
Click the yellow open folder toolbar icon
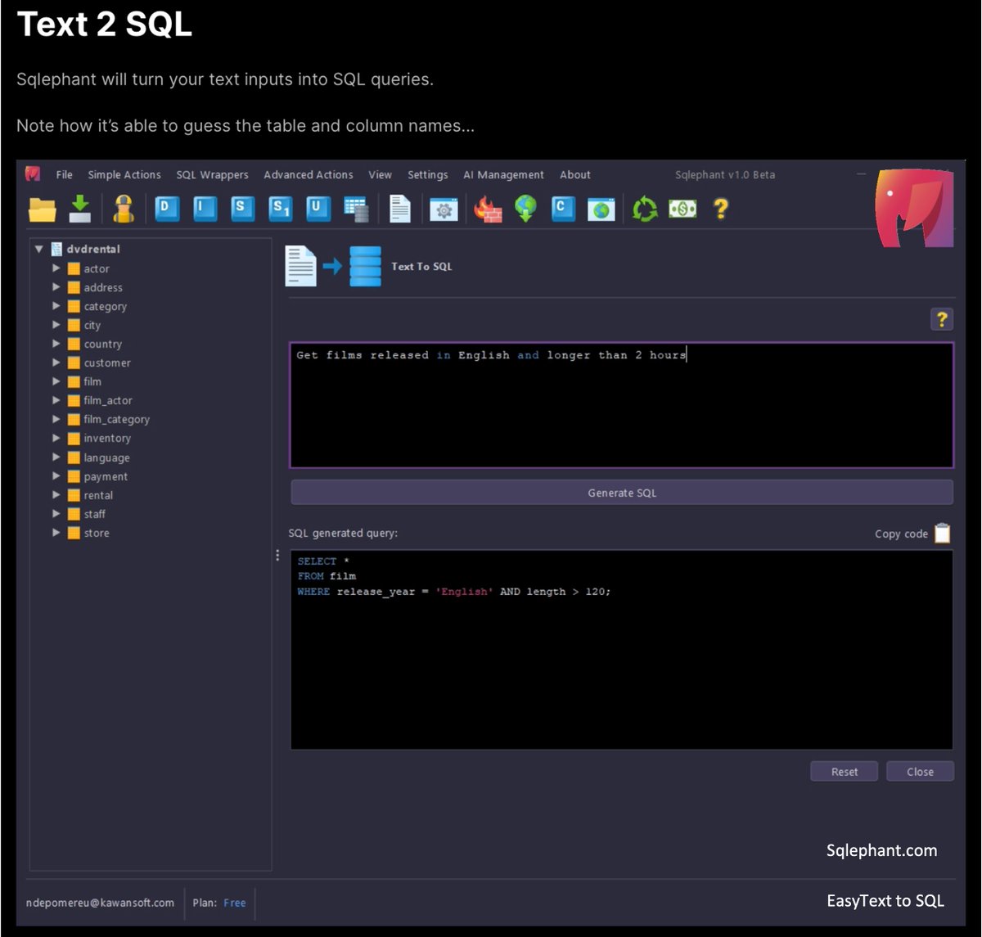[x=43, y=209]
